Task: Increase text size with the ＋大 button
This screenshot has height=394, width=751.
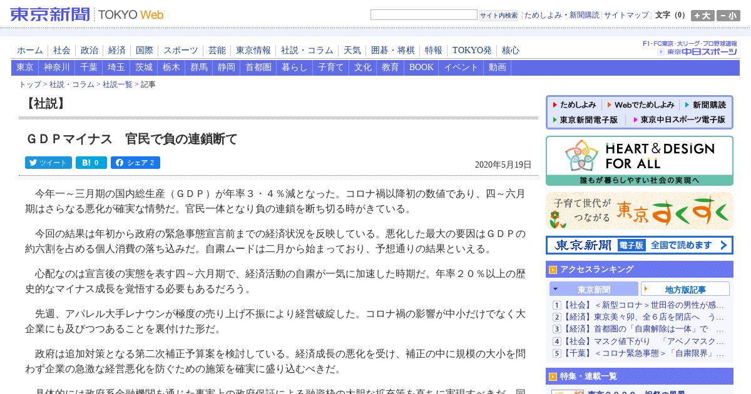Action: point(703,16)
